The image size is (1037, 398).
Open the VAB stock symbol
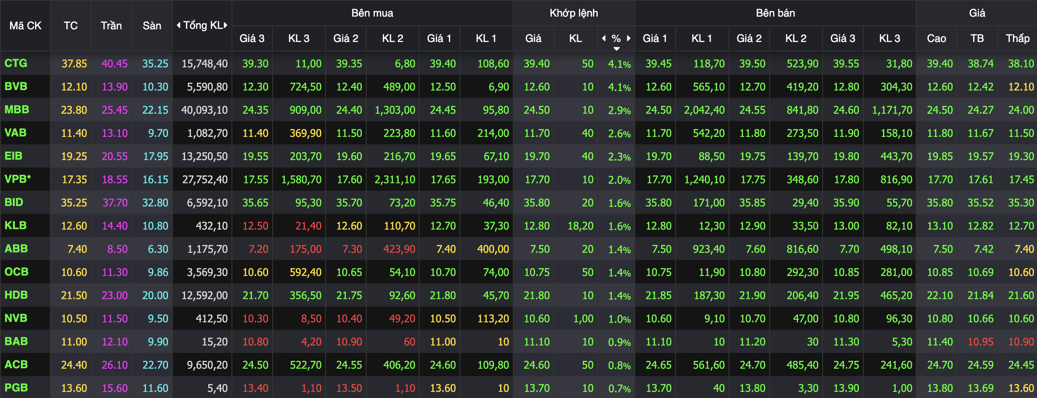pos(15,133)
